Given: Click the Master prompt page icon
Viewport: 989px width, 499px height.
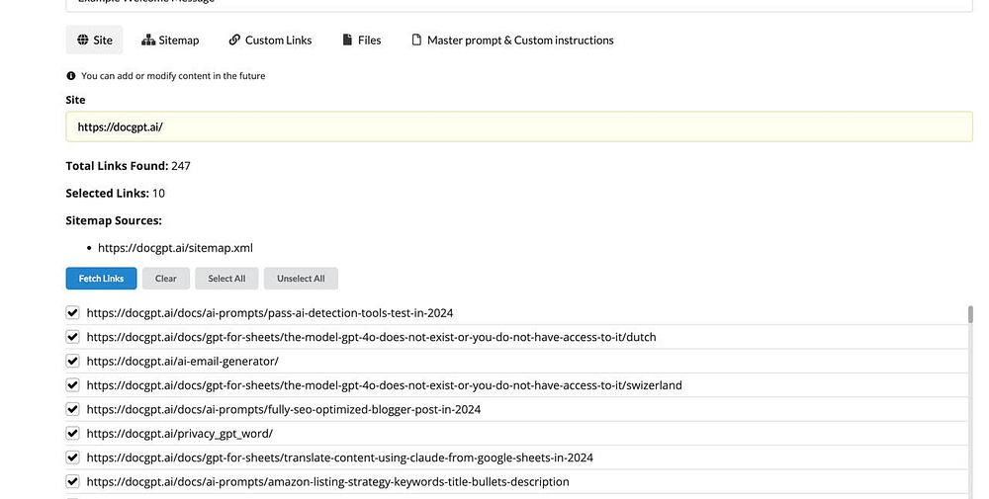Looking at the screenshot, I should click(x=416, y=41).
